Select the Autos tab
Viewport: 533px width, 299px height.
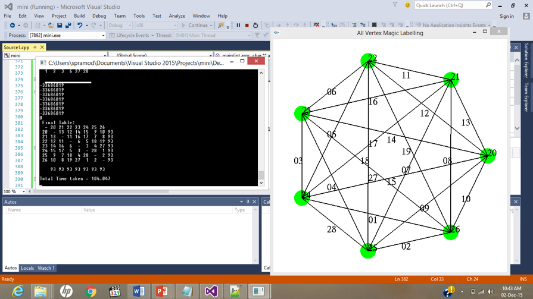pyautogui.click(x=11, y=268)
